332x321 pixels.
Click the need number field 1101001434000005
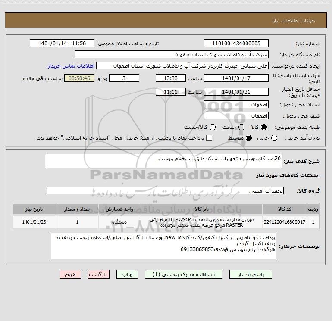click(236, 44)
